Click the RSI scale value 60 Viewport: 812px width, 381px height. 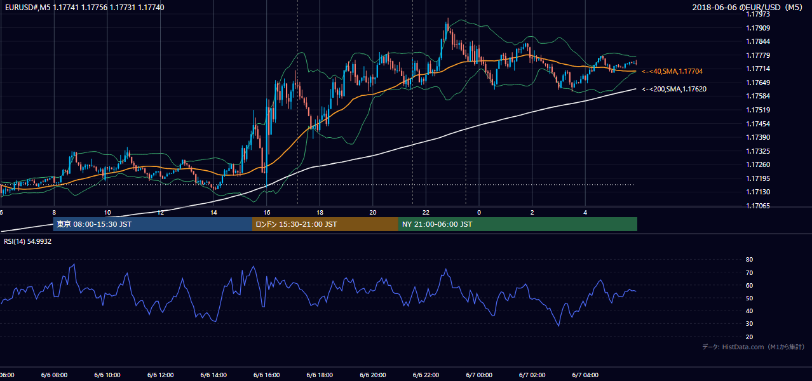coord(750,285)
